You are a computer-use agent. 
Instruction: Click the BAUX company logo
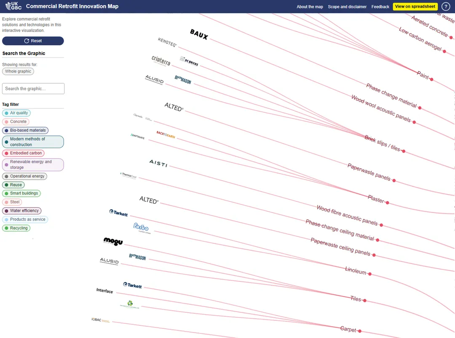tap(199, 34)
